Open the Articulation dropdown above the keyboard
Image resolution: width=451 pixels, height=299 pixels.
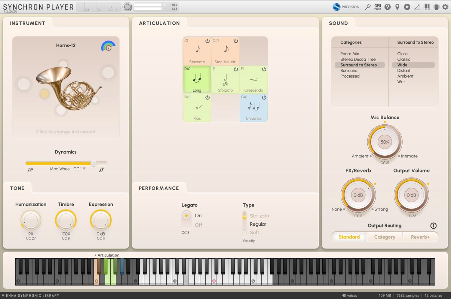(x=107, y=255)
